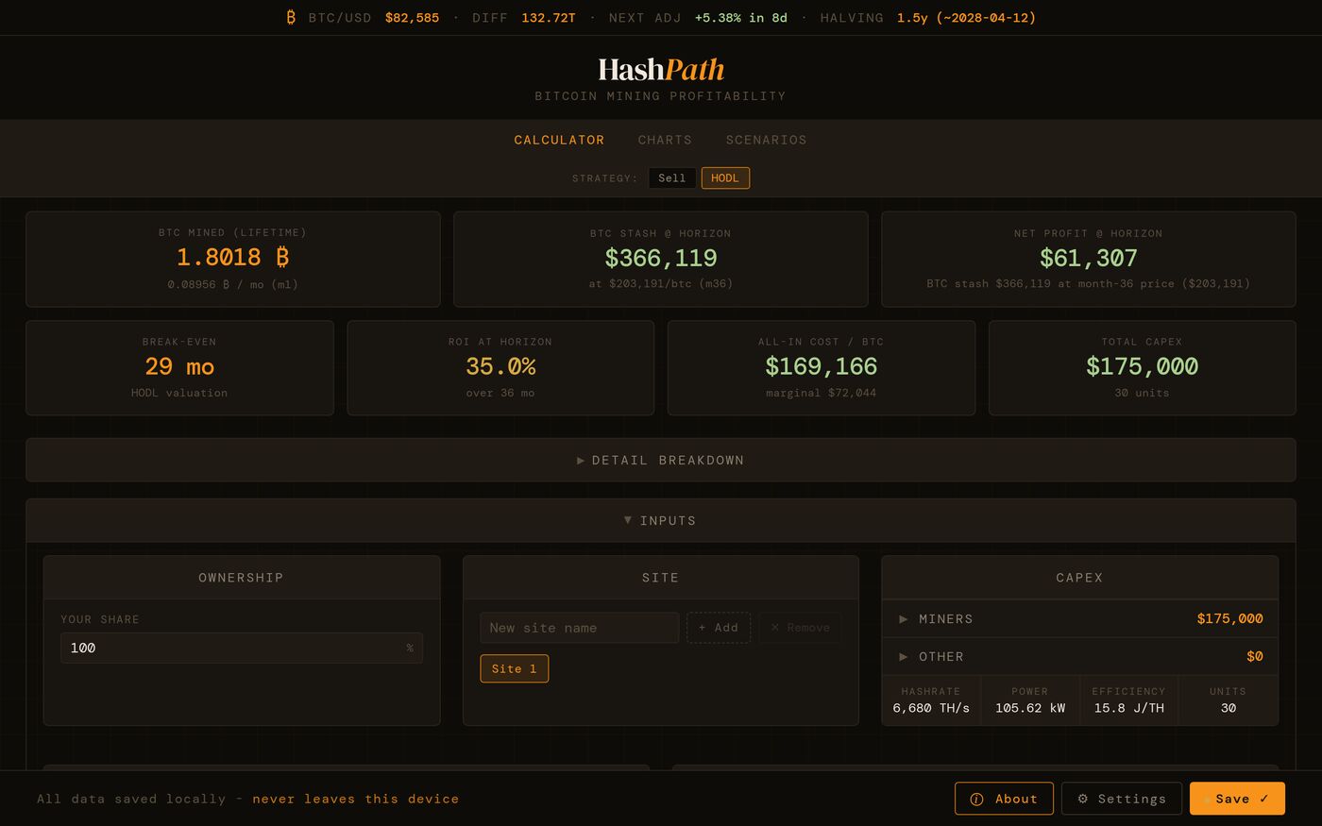Click the info icon on About button
The width and height of the screenshot is (1322, 826).
pyautogui.click(x=976, y=799)
